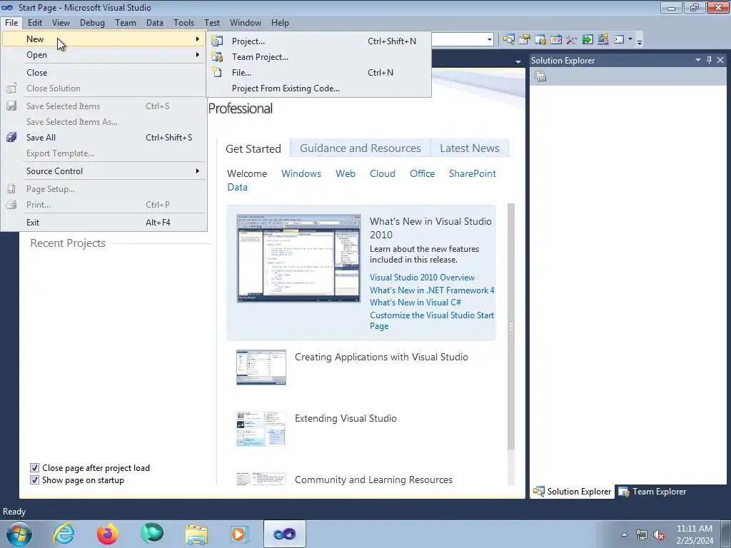Click the What's New in Visual Studio thumbnail
The height and width of the screenshot is (548, 731).
(298, 258)
